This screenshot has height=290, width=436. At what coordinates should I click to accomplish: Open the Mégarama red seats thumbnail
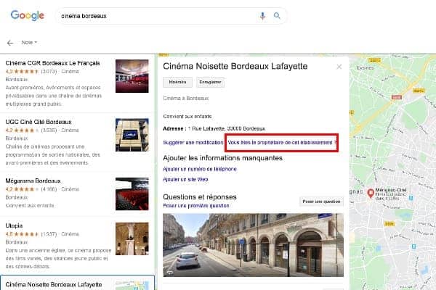pyautogui.click(x=132, y=194)
